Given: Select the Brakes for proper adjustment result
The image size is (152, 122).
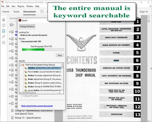Looking at the screenshot, I should pyautogui.click(x=44, y=75).
